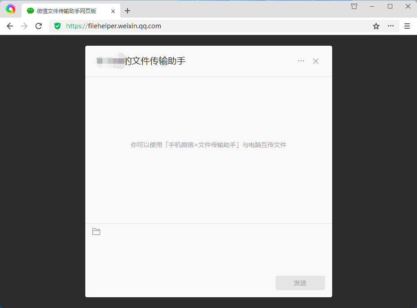Image resolution: width=417 pixels, height=308 pixels.
Task: Open a new tab with plus button
Action: click(127, 11)
